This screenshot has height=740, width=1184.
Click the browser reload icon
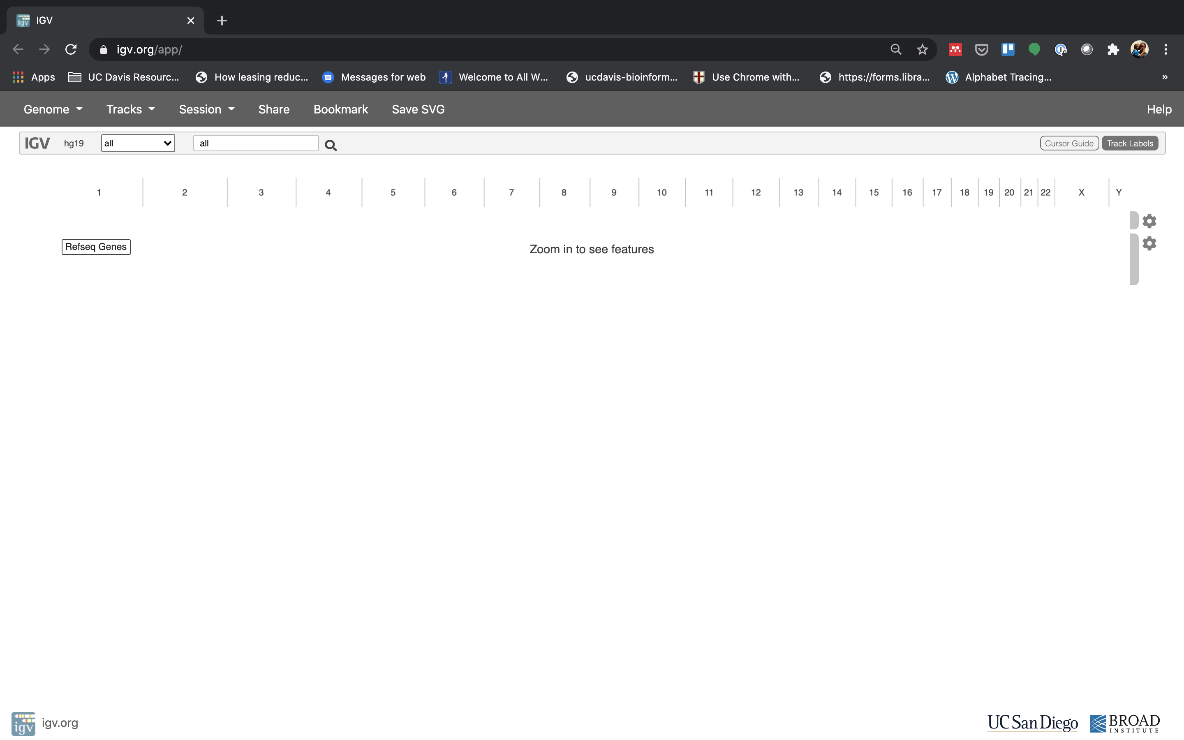tap(71, 49)
